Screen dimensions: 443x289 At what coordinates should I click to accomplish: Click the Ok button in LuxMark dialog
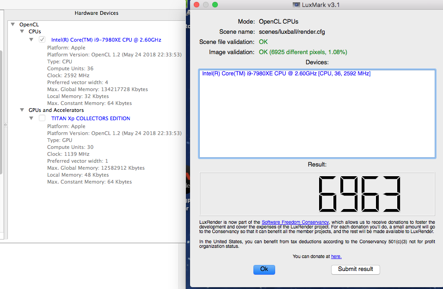click(264, 269)
